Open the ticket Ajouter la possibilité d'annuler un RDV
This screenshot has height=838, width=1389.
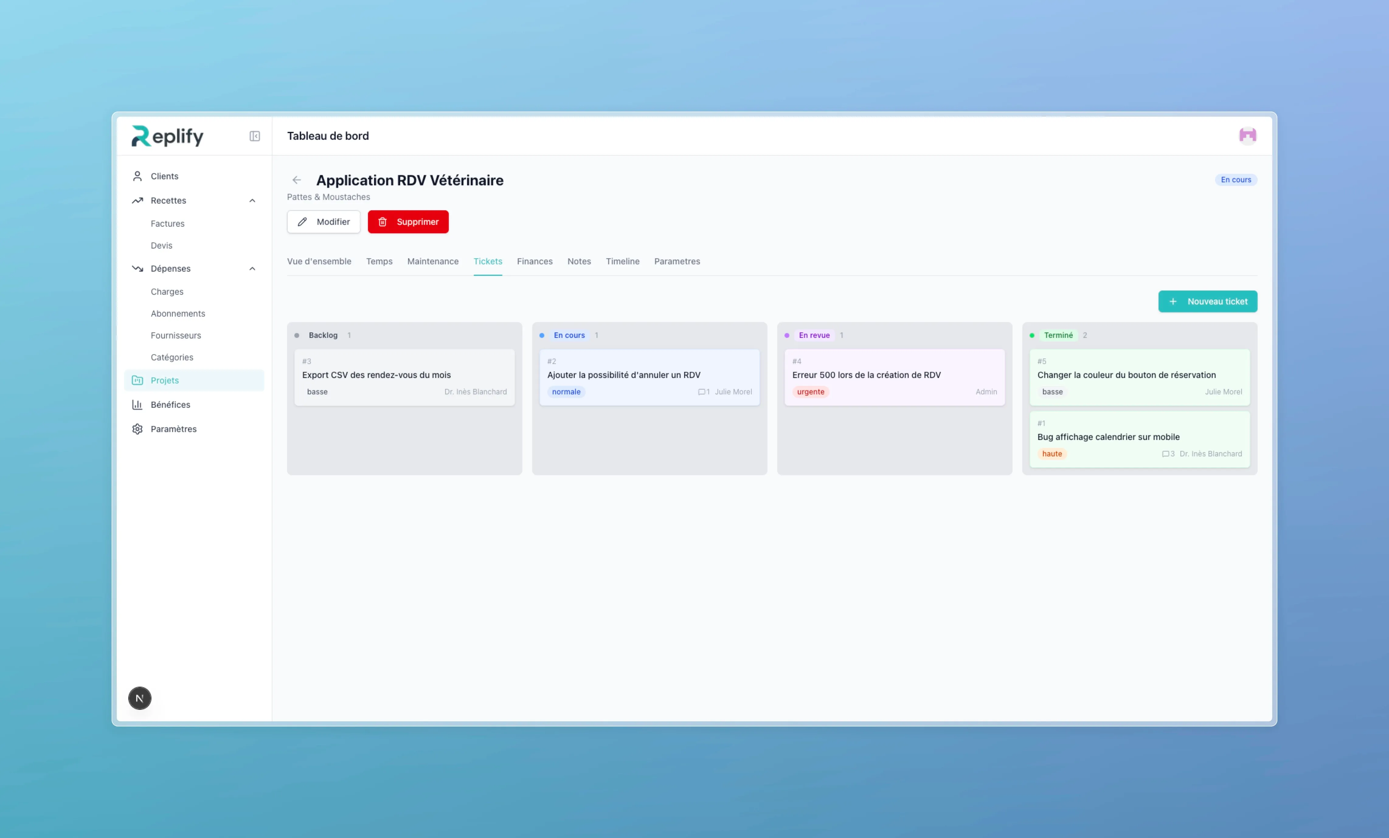pos(624,375)
